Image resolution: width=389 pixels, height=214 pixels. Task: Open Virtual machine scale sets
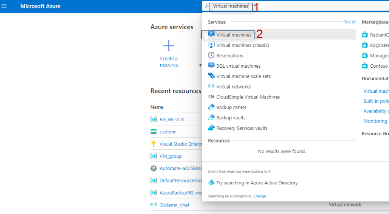244,76
